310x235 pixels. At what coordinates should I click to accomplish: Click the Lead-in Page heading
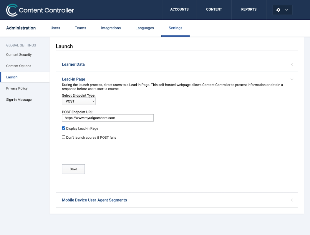tap(74, 79)
